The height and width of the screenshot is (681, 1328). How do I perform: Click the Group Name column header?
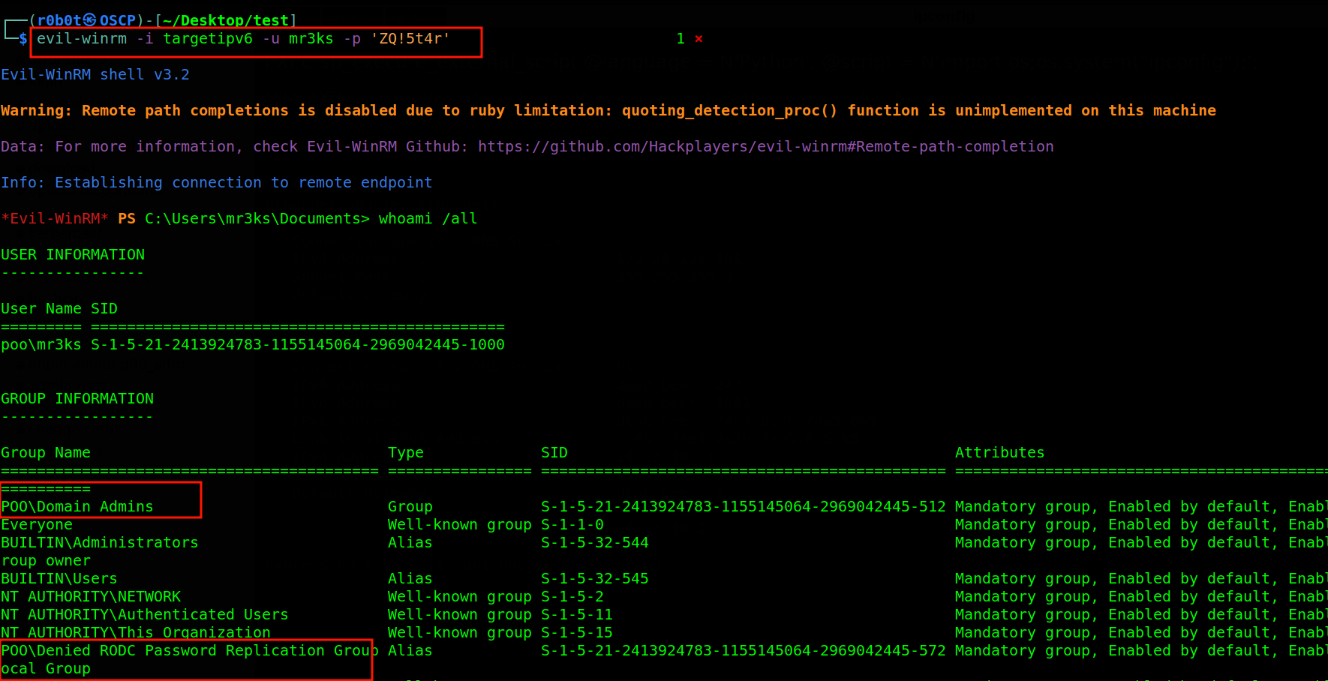click(46, 453)
